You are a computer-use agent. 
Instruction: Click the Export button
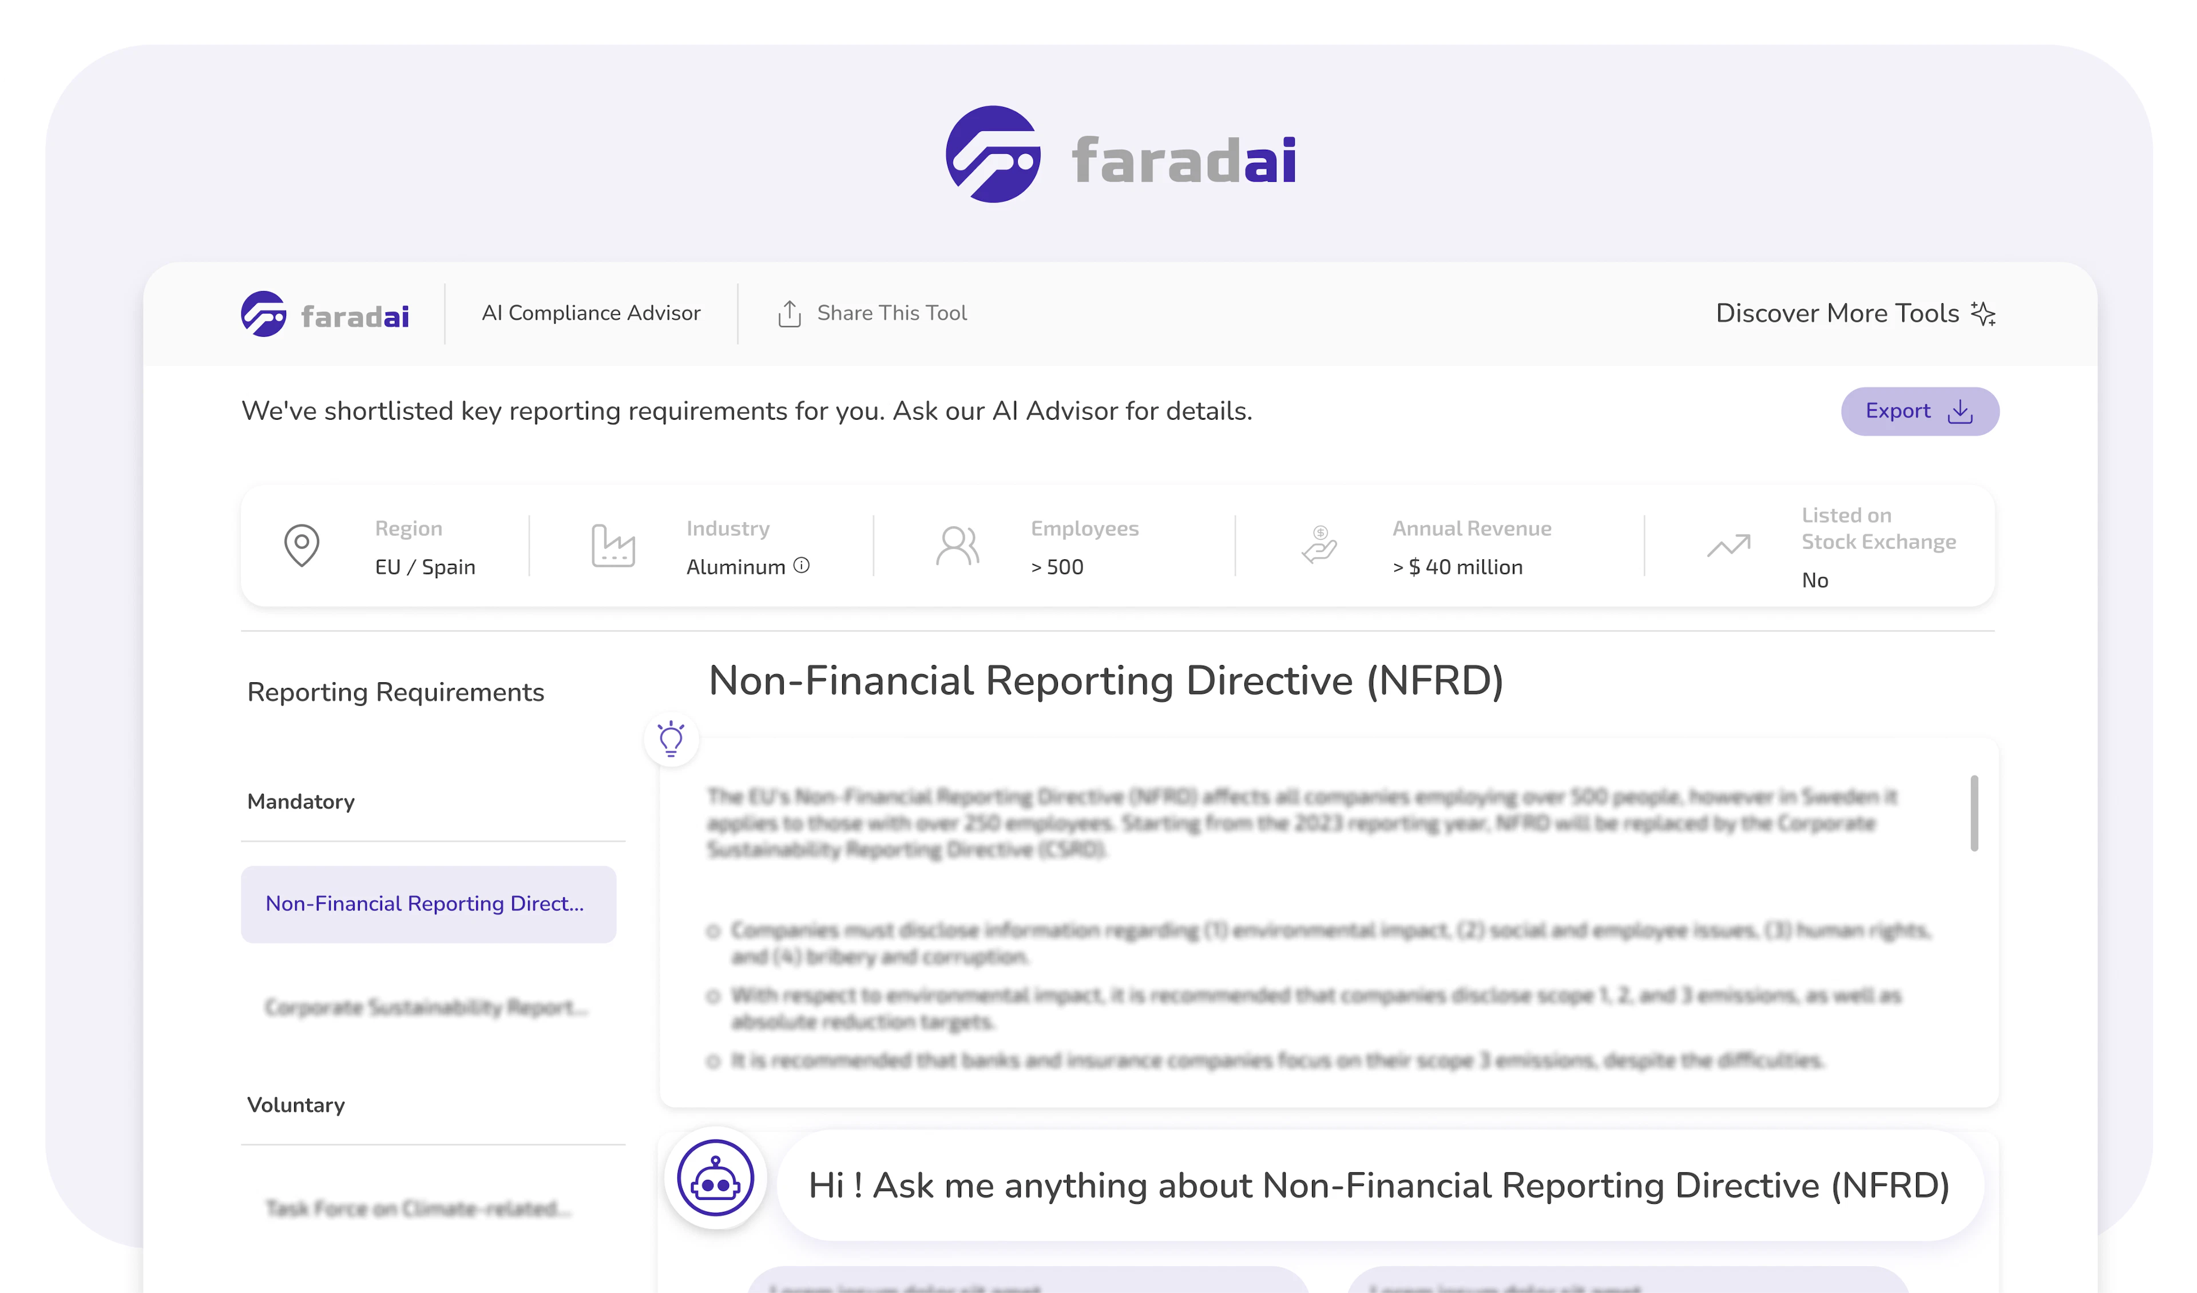[1920, 411]
